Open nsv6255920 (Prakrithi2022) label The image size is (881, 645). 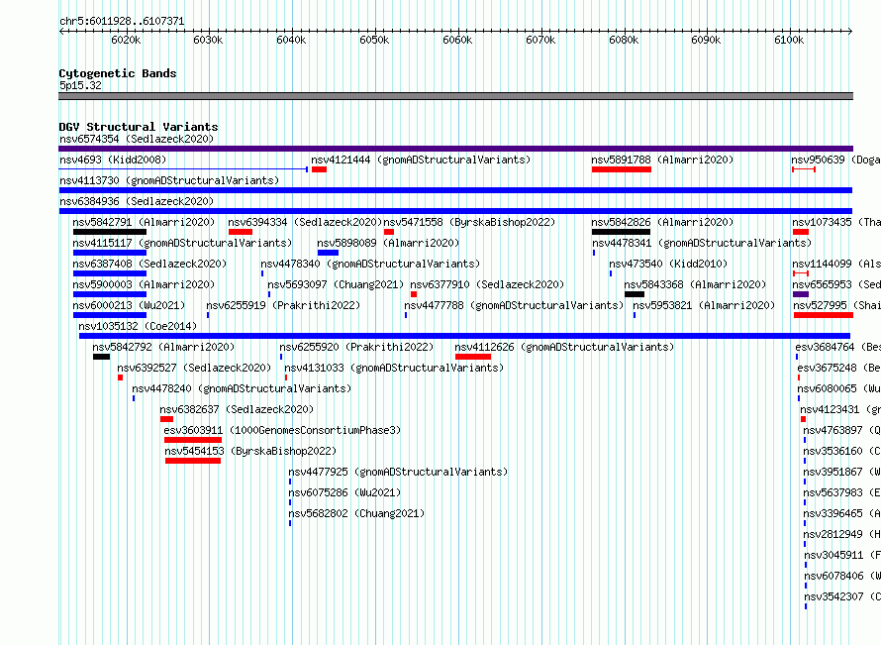point(356,347)
